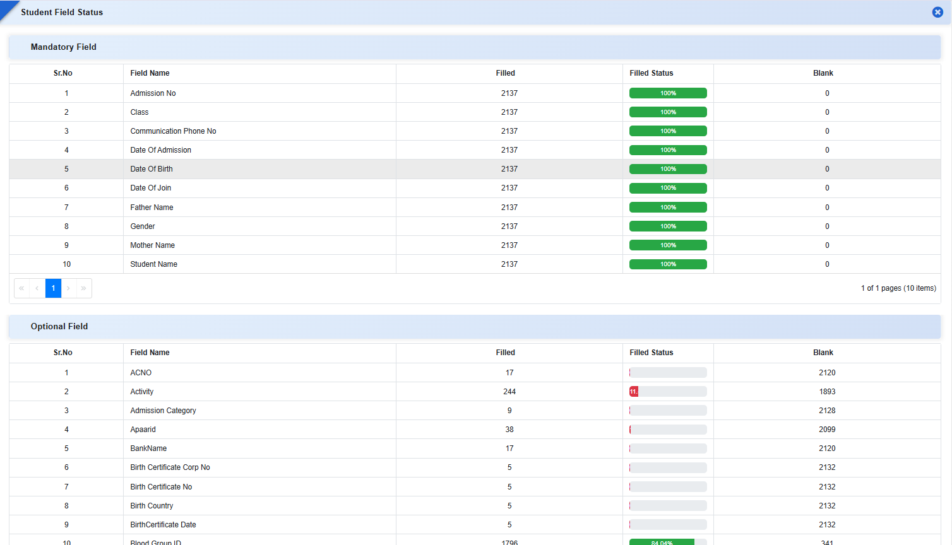952x545 pixels.
Task: Click the Mandatory Field section header
Action: 64,47
